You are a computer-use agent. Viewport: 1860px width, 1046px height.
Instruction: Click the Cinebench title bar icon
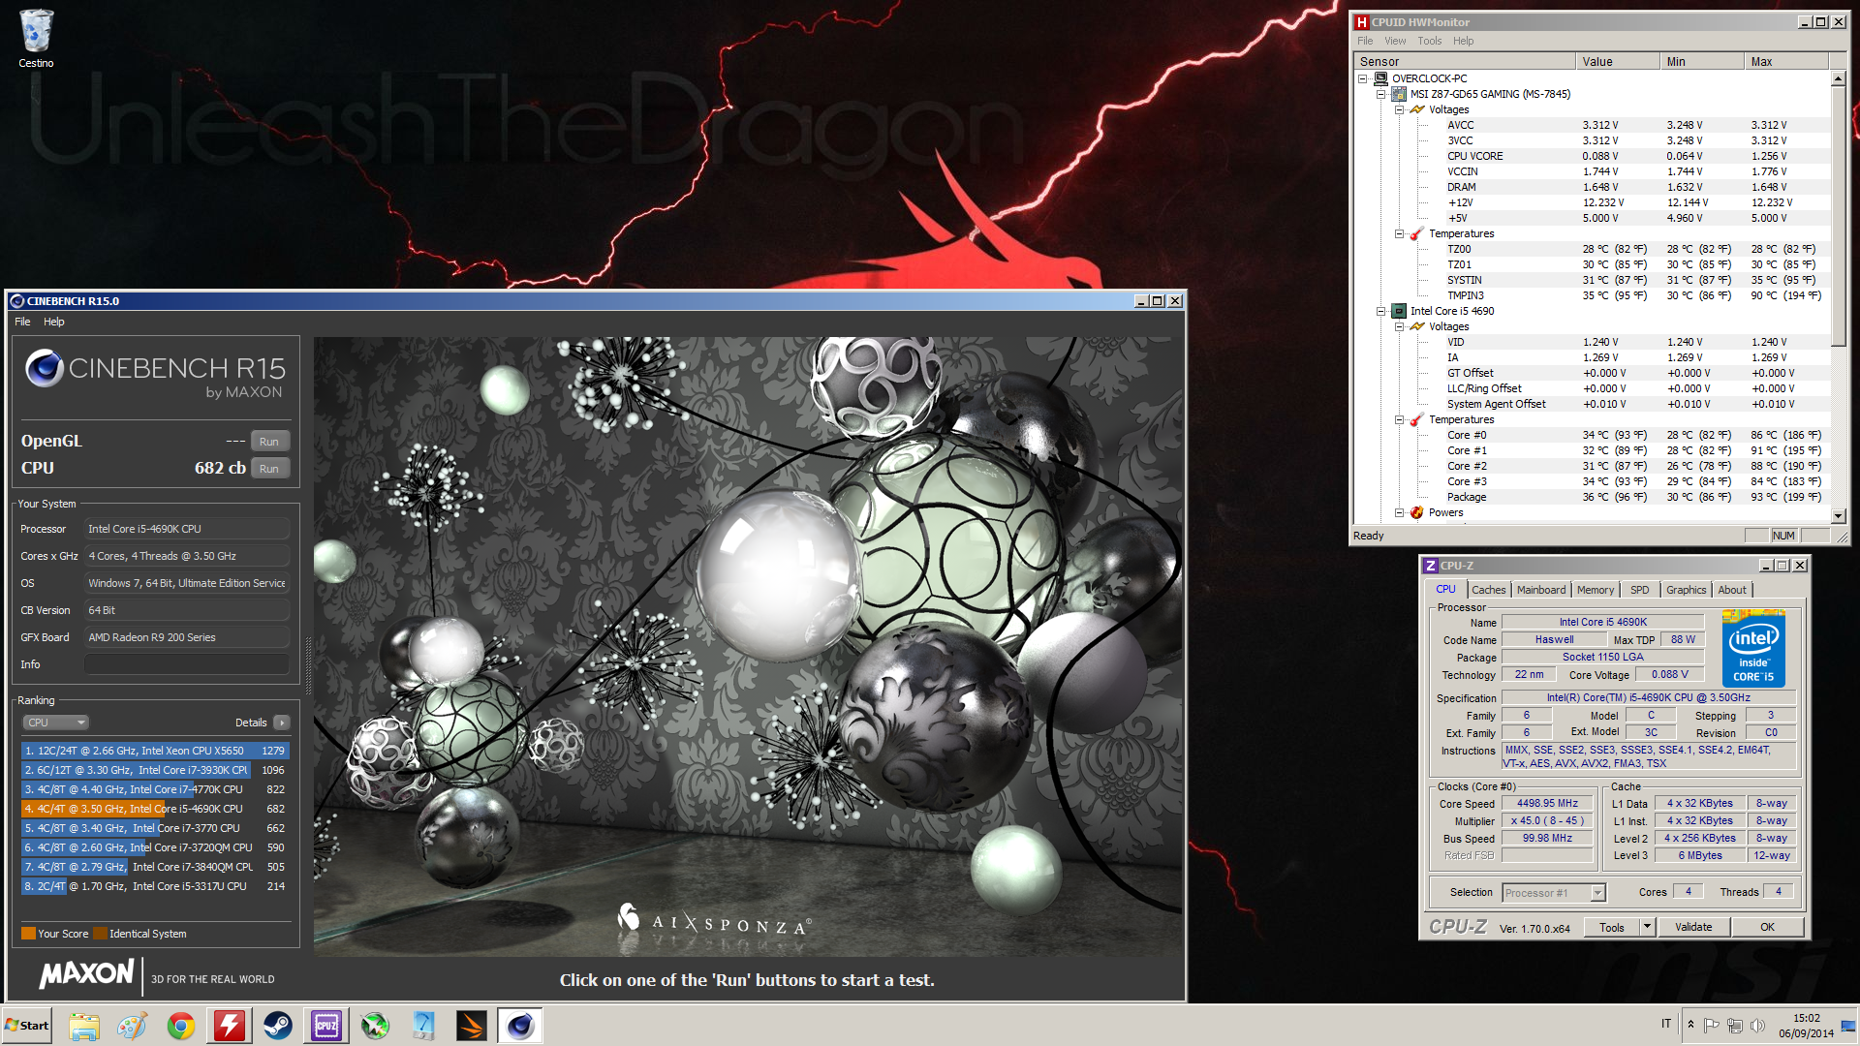pos(16,301)
